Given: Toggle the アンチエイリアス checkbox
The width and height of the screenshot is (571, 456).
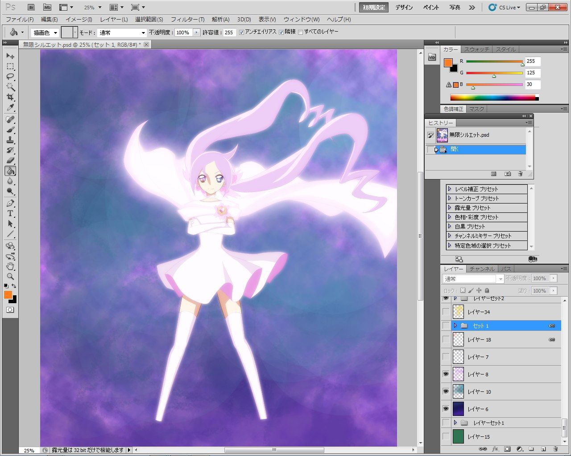Looking at the screenshot, I should (241, 32).
